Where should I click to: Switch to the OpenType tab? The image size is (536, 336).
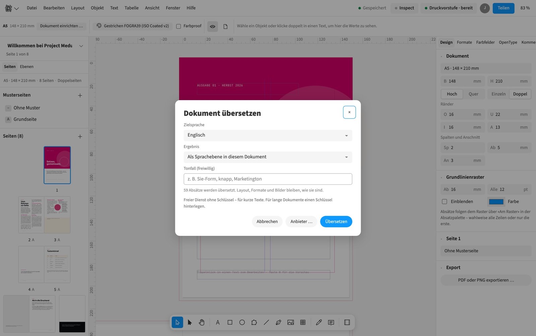pos(508,43)
